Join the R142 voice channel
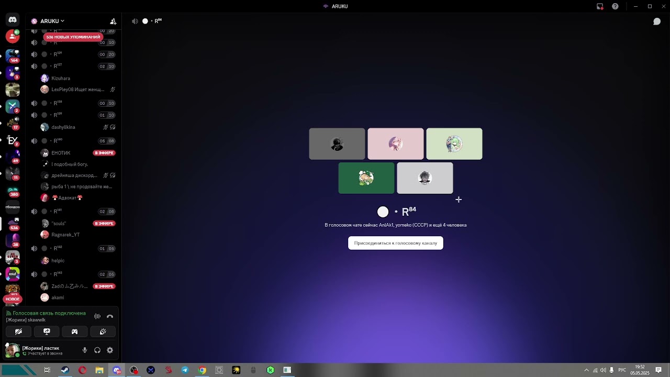This screenshot has width=670, height=377. (x=73, y=249)
